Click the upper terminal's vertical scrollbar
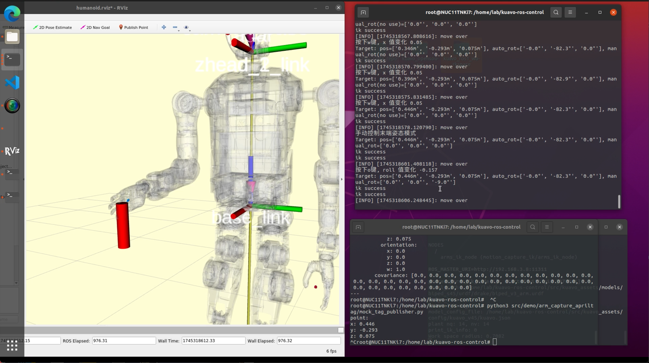This screenshot has width=649, height=363. (619, 201)
